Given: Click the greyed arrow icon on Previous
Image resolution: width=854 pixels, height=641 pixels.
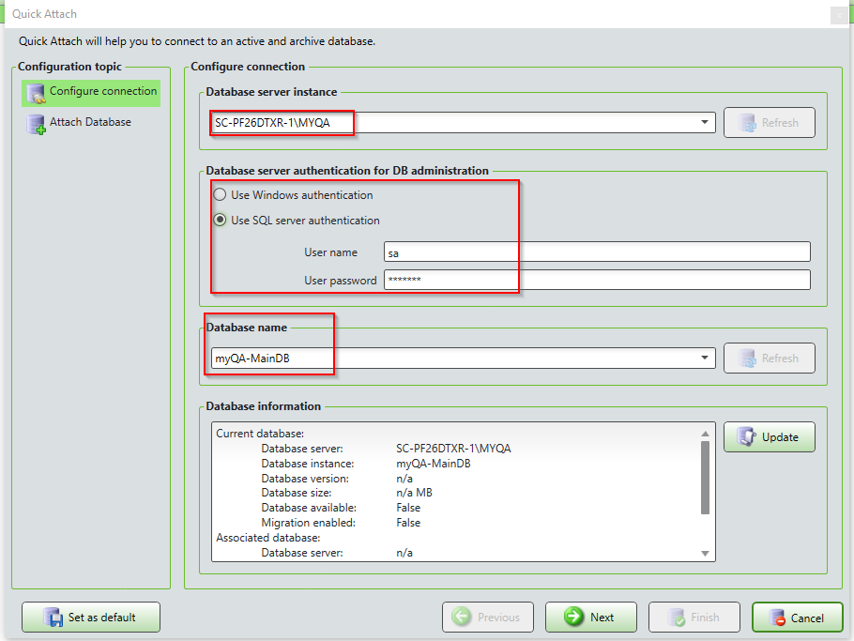Looking at the screenshot, I should (x=462, y=617).
